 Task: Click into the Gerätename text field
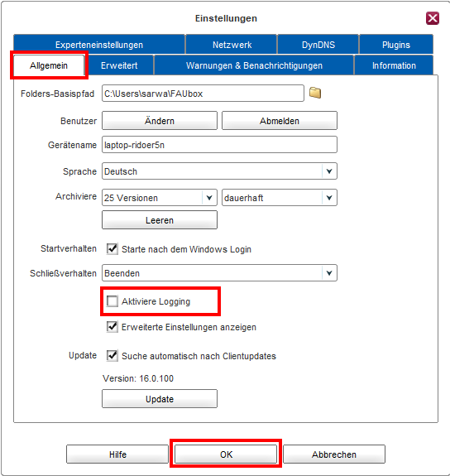tap(219, 145)
